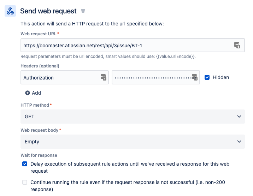Expand the Web request body dropdown
This screenshot has height=196, width=253.
[133, 142]
